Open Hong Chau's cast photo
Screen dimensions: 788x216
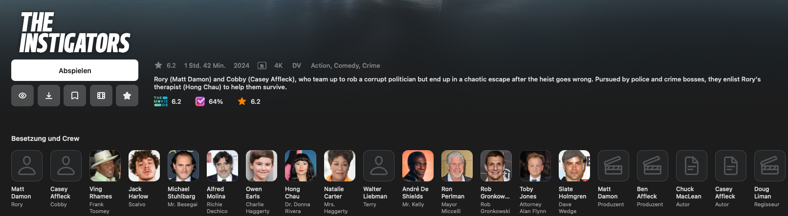pyautogui.click(x=301, y=166)
